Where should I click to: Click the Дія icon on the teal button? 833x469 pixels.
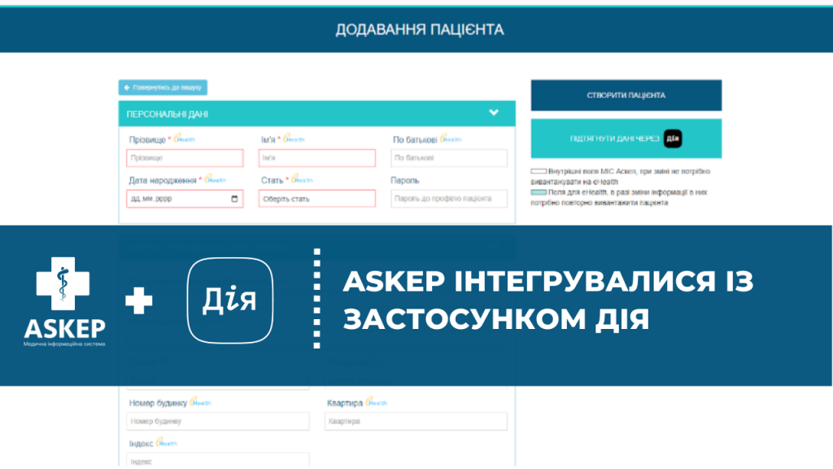pyautogui.click(x=673, y=139)
